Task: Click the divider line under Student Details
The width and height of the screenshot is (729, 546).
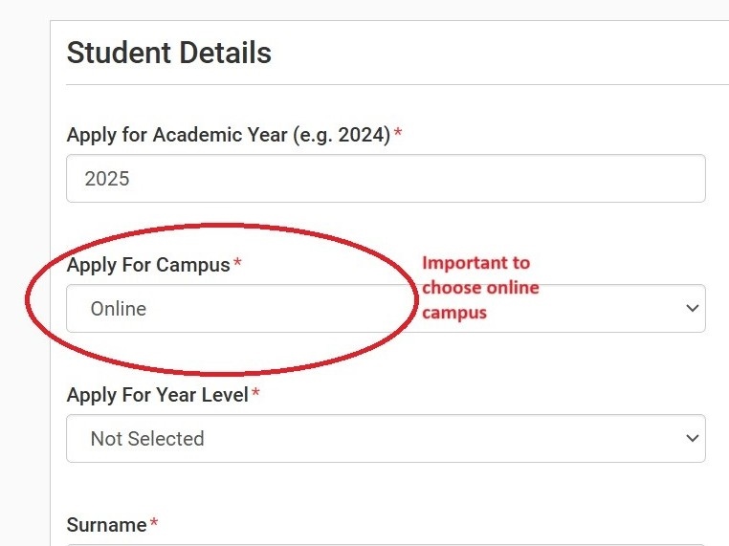Action: [398, 85]
